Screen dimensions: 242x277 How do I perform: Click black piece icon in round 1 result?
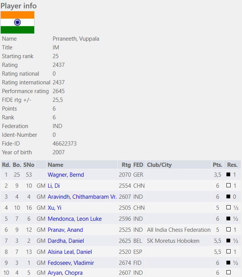pyautogui.click(x=228, y=175)
